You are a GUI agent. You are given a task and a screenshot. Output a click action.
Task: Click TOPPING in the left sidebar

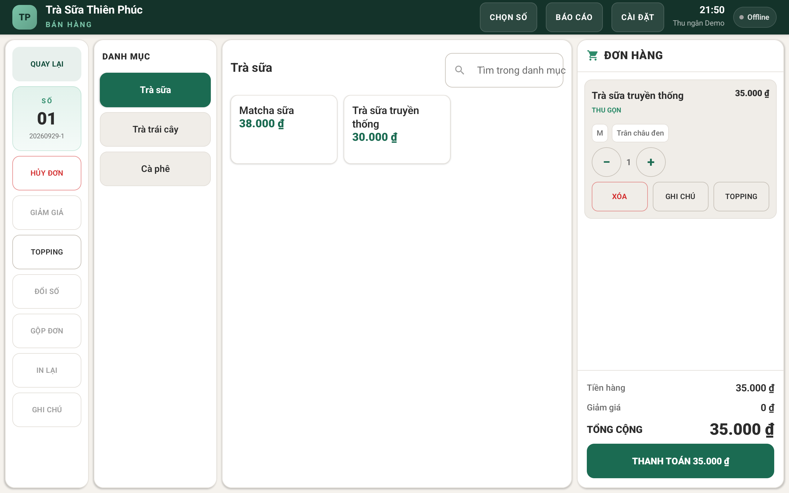coord(47,252)
